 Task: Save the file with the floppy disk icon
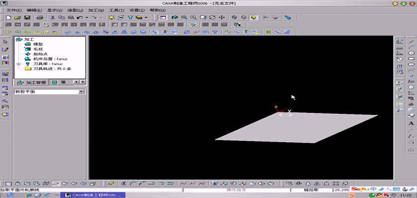(27, 17)
